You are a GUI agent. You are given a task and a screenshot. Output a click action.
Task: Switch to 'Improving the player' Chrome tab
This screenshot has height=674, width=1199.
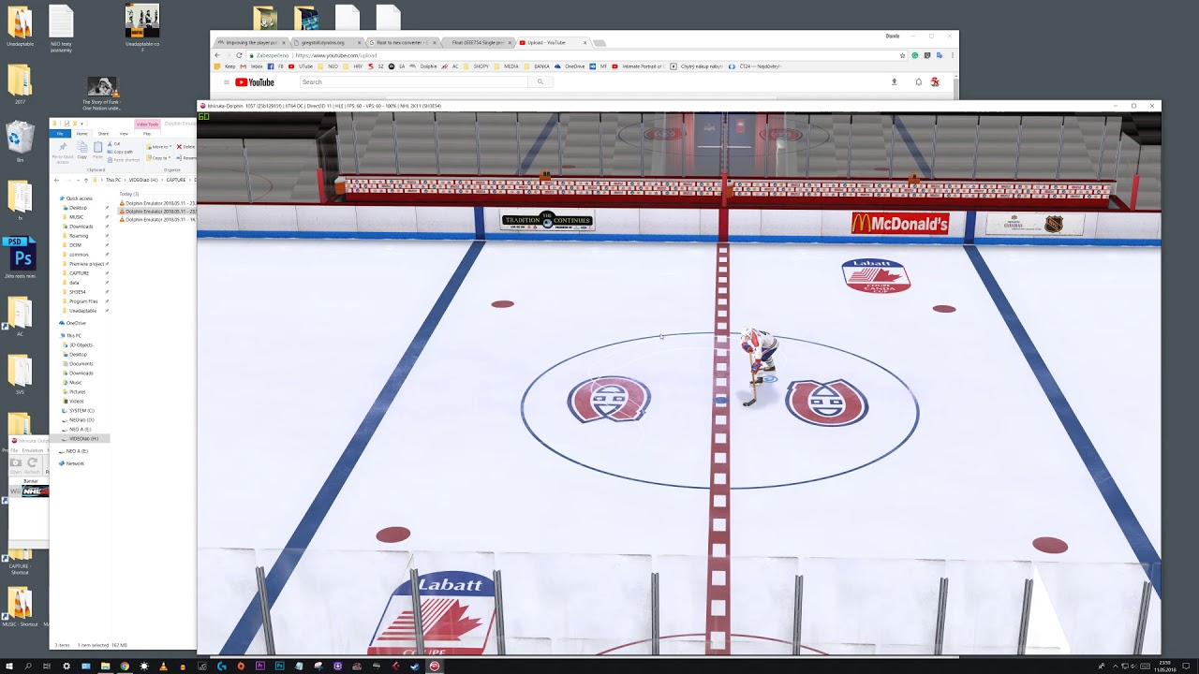point(252,42)
